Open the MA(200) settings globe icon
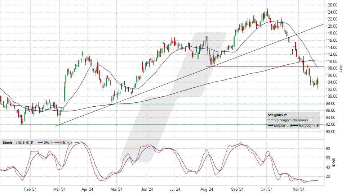 (318, 126)
